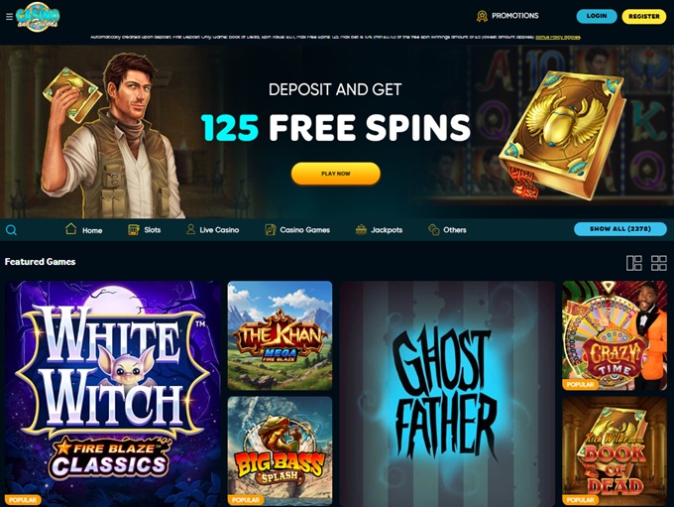
Task: Click the Live Casino person icon
Action: [x=190, y=229]
